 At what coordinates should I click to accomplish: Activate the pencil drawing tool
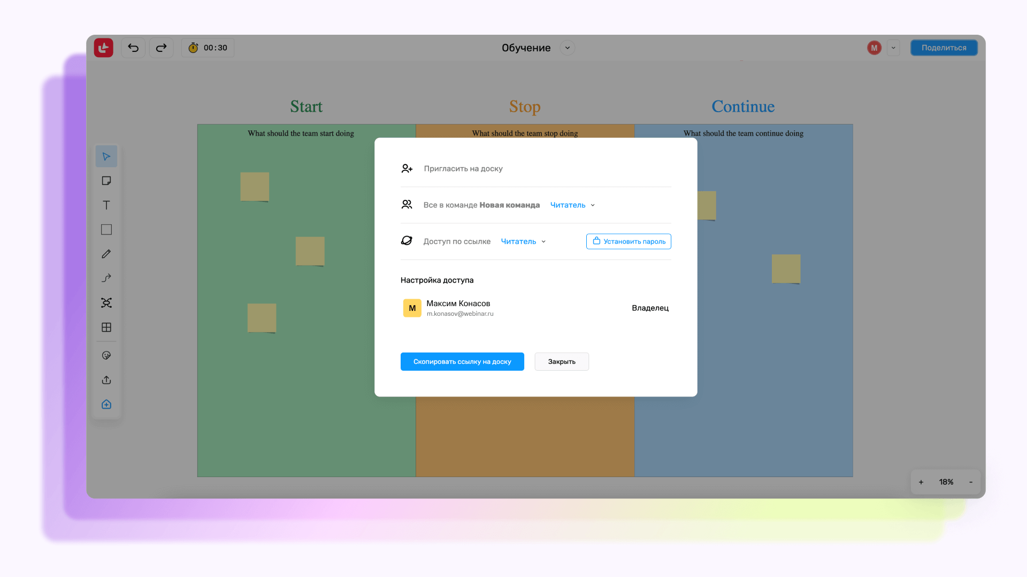coord(106,254)
